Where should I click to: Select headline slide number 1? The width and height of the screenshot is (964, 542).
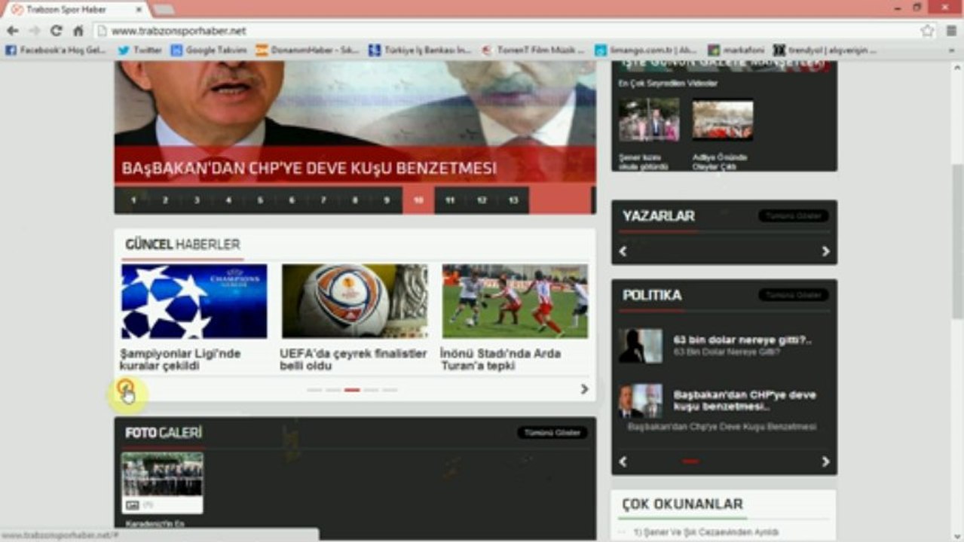tap(133, 200)
